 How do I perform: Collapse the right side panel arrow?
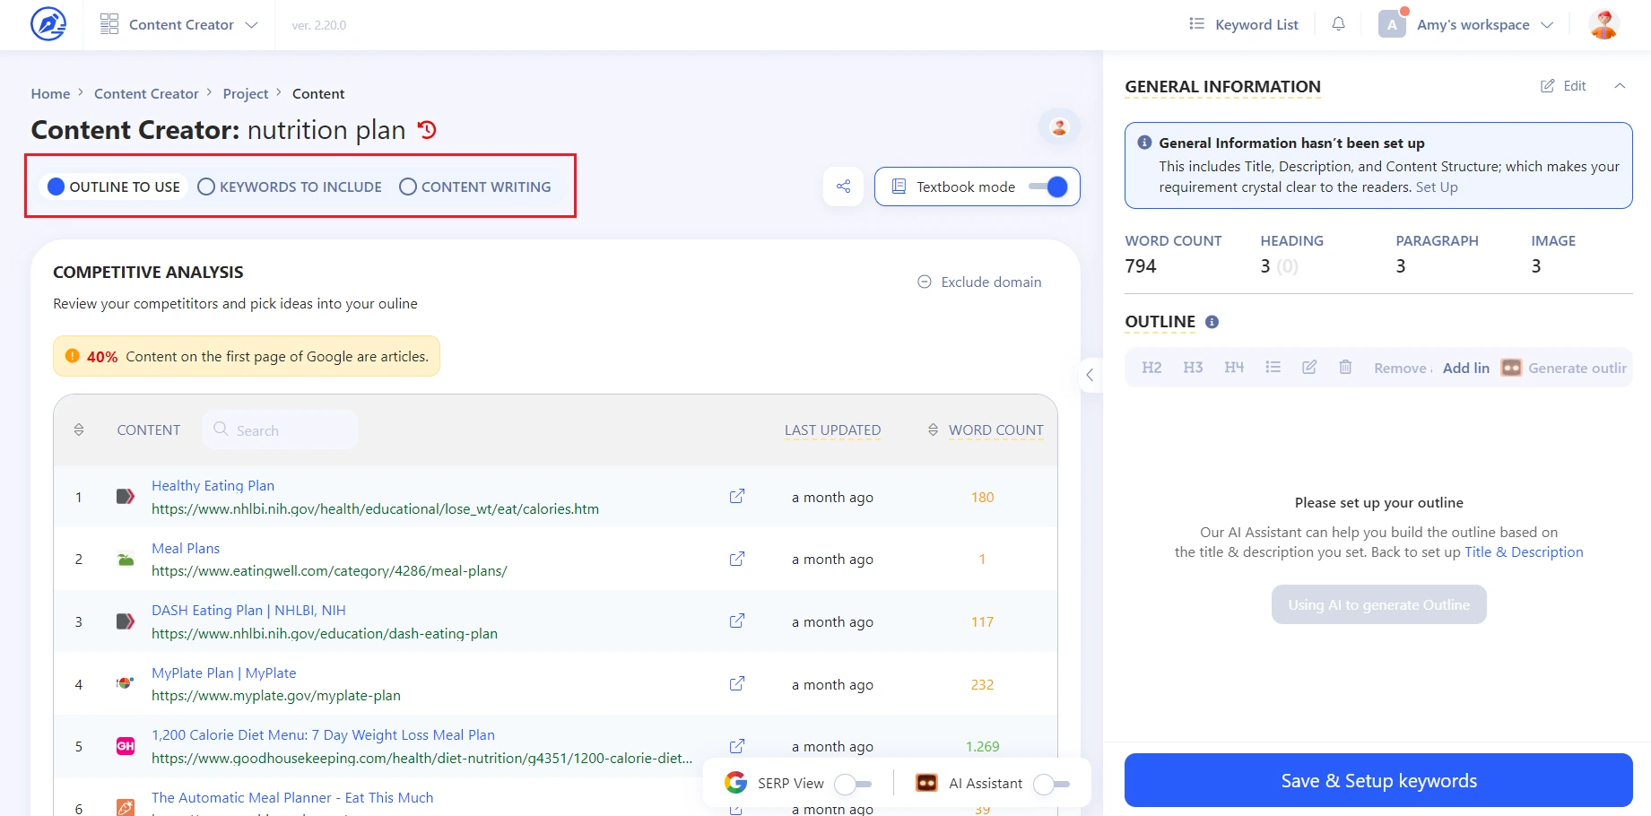click(x=1090, y=375)
